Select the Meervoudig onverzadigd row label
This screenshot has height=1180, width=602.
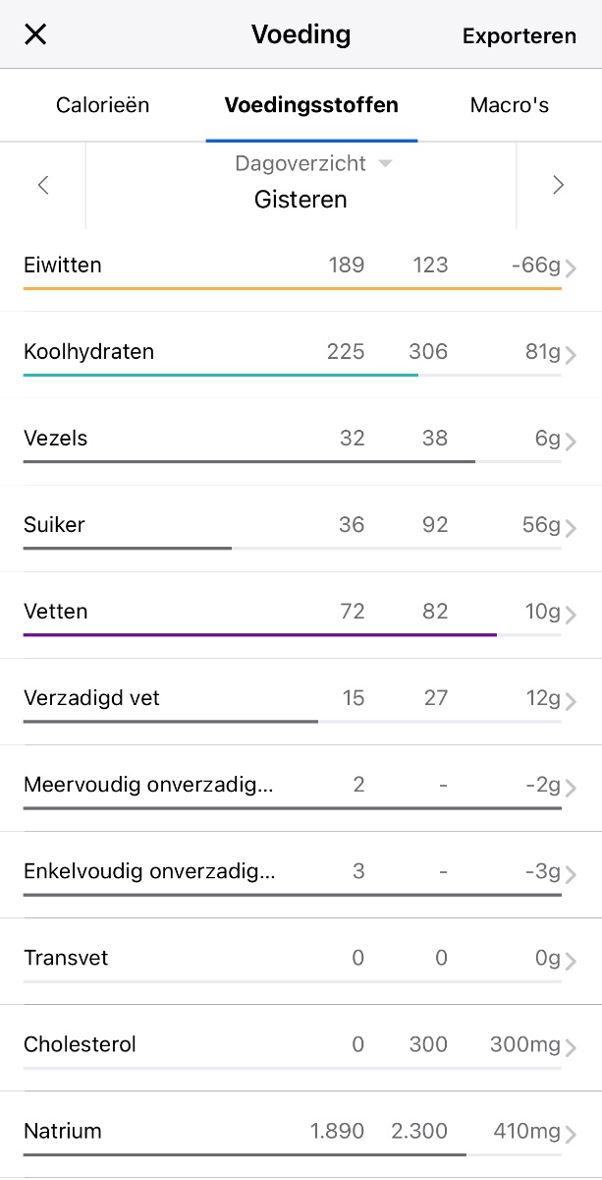(x=148, y=785)
